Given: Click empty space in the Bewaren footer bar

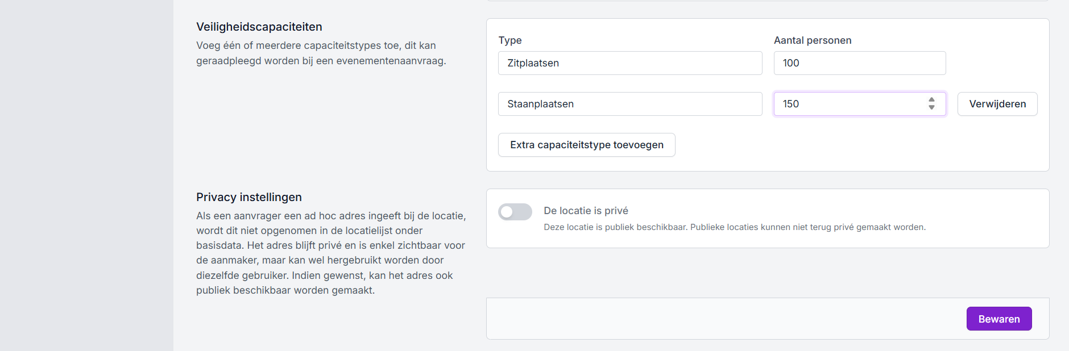Looking at the screenshot, I should point(711,319).
